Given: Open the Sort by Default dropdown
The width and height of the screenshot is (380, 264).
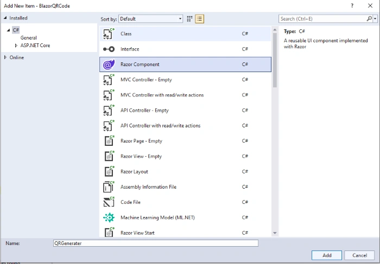Looking at the screenshot, I should 150,19.
